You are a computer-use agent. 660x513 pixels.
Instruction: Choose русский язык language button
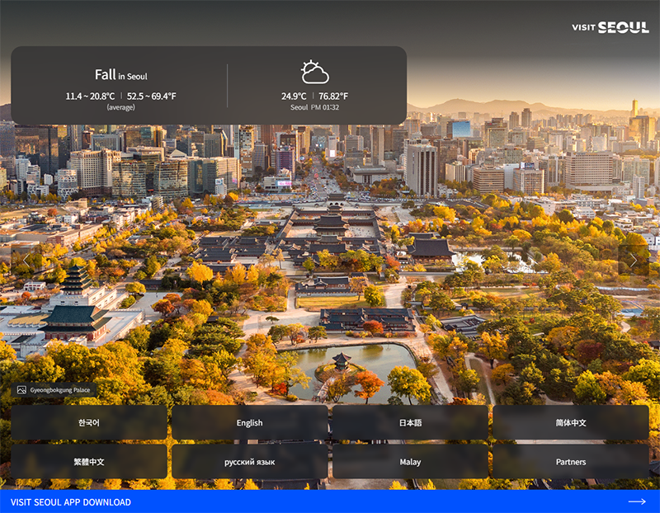pyautogui.click(x=249, y=462)
